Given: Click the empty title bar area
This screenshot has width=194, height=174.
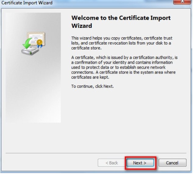Looking at the screenshot, I should coord(107,3).
